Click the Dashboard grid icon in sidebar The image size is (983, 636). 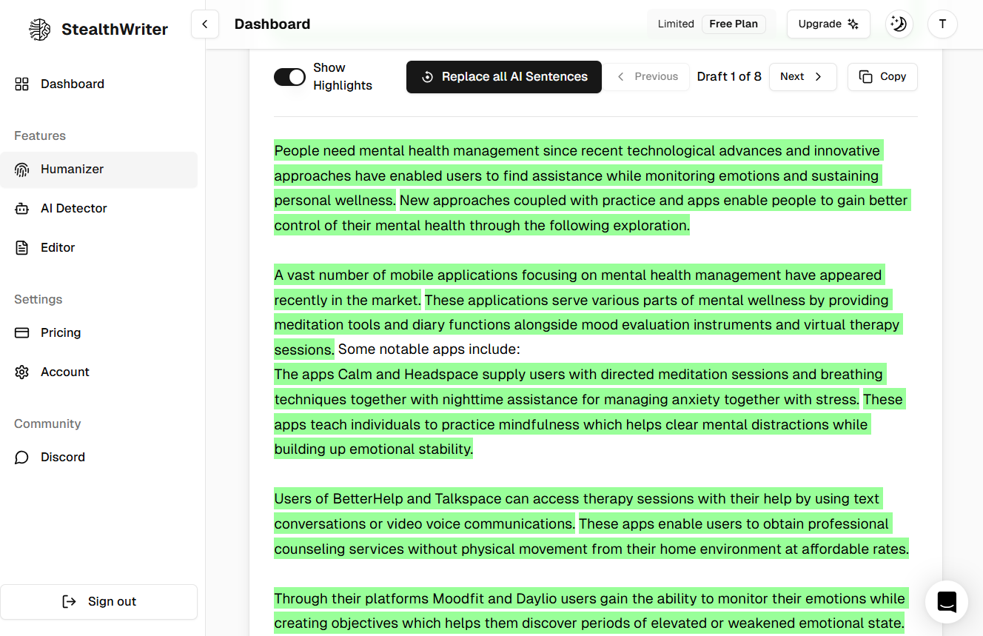click(x=22, y=84)
